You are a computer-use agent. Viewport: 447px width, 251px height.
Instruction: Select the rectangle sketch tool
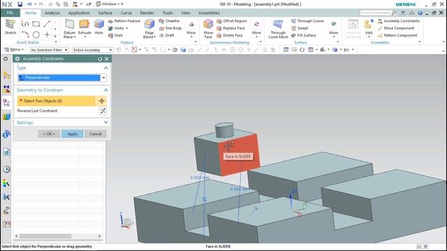[36, 24]
